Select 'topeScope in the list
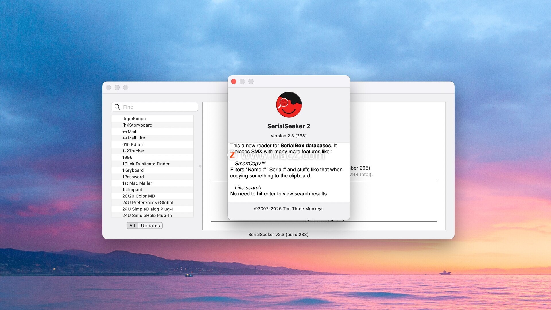This screenshot has height=310, width=551. click(x=134, y=119)
